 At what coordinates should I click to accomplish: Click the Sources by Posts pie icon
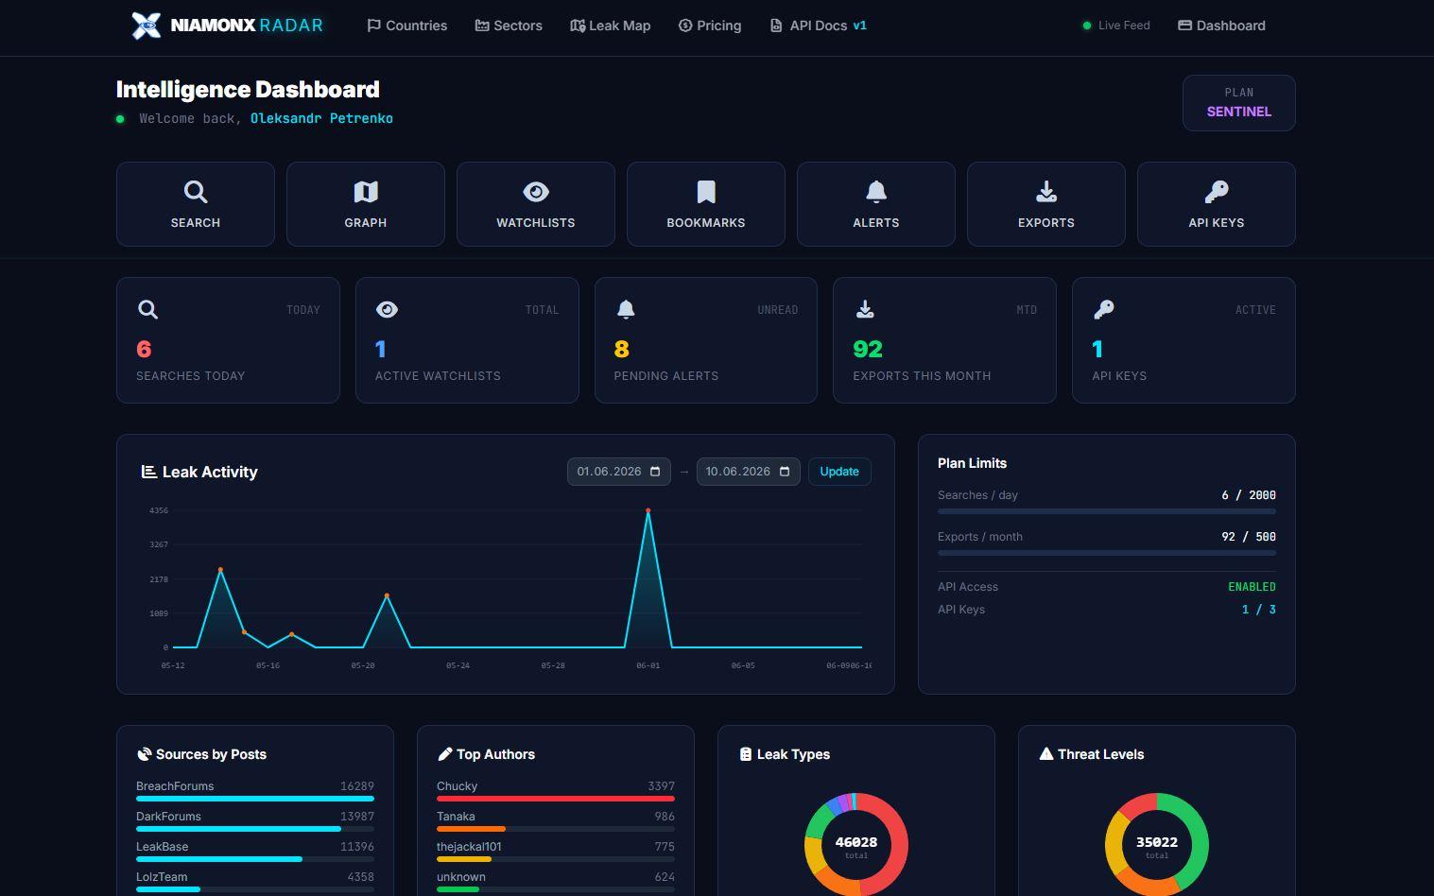point(144,754)
